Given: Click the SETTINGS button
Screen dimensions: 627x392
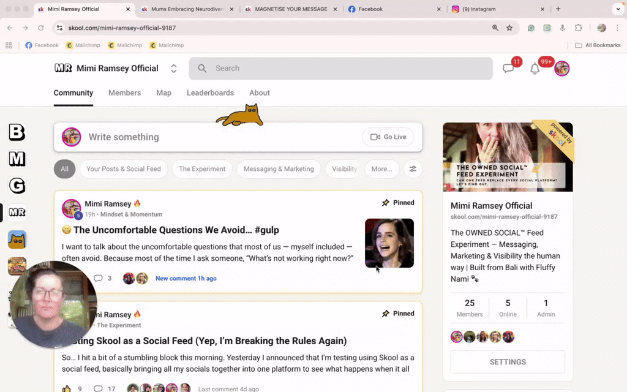Looking at the screenshot, I should [x=508, y=361].
